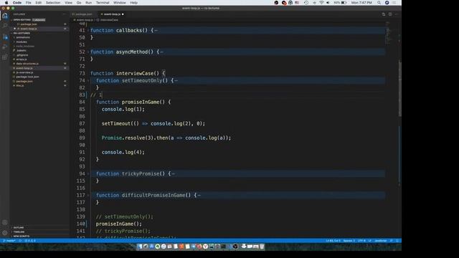The image size is (459, 258).
Task: Expand the folded difficultPromiseInGame function on line 117
Action: click(87, 195)
